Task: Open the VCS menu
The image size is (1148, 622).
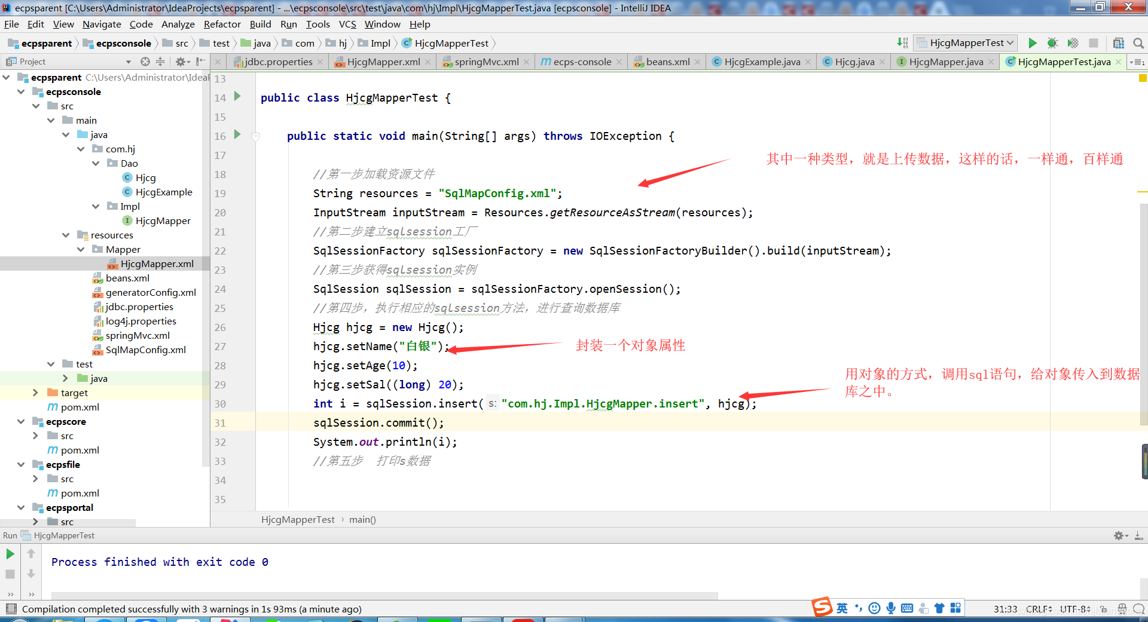Action: [347, 24]
